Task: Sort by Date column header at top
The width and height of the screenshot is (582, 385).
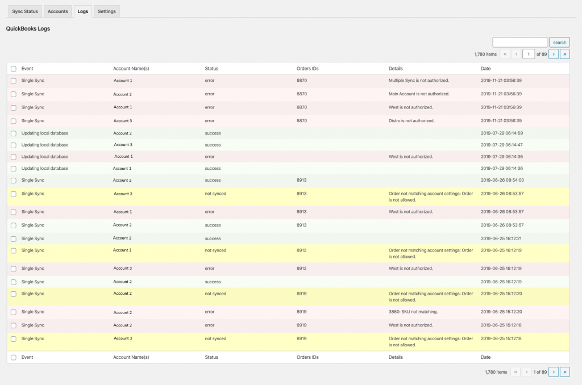Action: (x=485, y=69)
